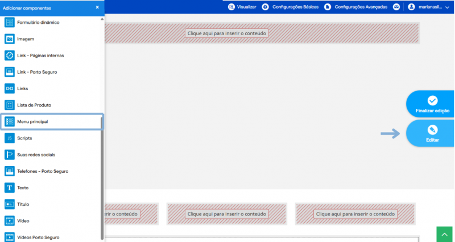
Task: Click the Editar pencil icon
Action: click(x=432, y=130)
